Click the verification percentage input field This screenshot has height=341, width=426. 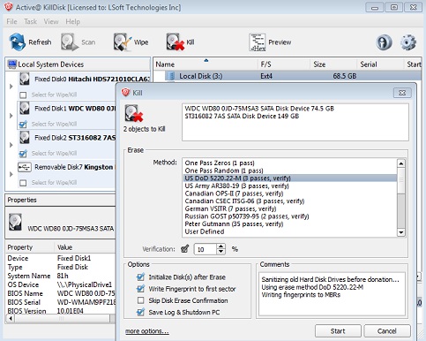(x=206, y=249)
